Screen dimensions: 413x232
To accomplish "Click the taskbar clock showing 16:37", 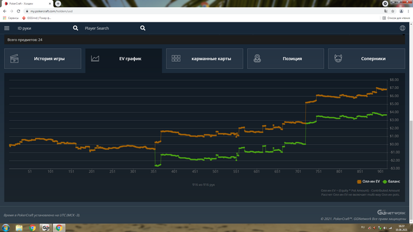I will coord(401,228).
